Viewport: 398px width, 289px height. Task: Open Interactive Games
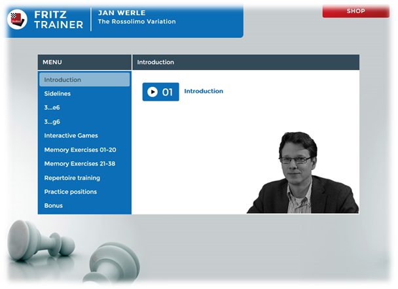pos(71,135)
